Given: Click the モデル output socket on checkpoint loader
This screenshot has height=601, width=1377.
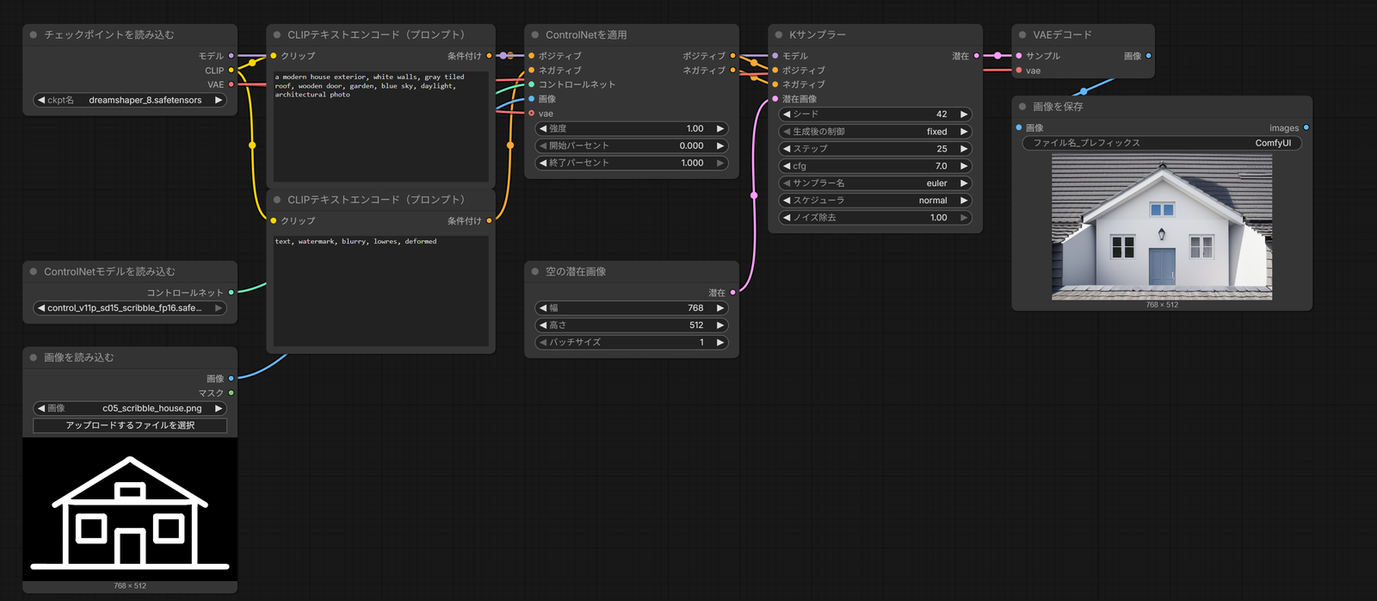Looking at the screenshot, I should click(x=232, y=56).
